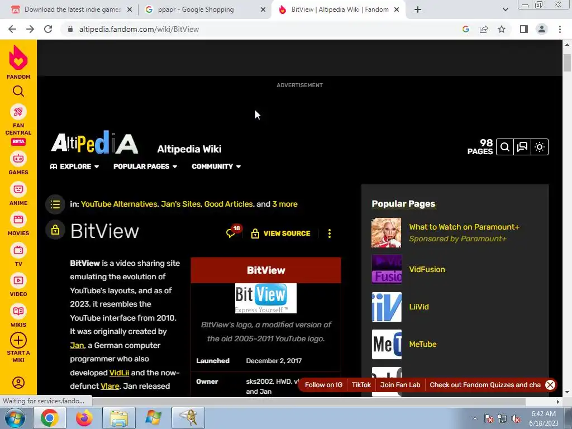This screenshot has width=572, height=429.
Task: Click Start a Wiki plus icon
Action: [18, 340]
